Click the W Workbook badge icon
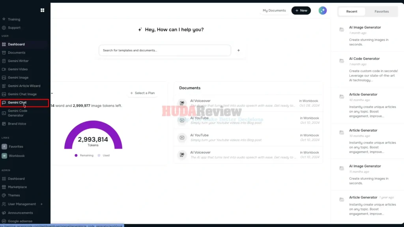 (x=4, y=156)
